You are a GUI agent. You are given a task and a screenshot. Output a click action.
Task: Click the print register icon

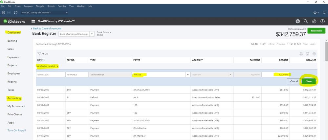coord(301,54)
